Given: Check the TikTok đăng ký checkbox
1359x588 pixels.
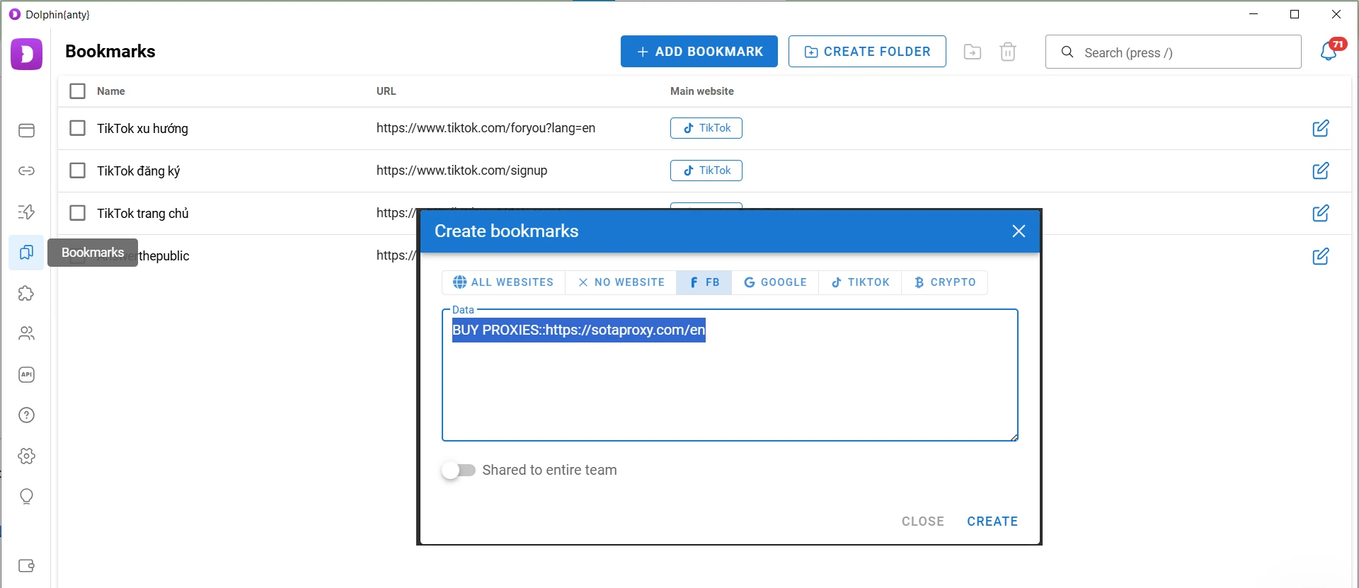Looking at the screenshot, I should tap(78, 171).
